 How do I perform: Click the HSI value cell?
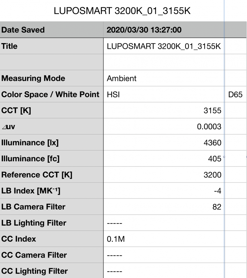click(113, 95)
